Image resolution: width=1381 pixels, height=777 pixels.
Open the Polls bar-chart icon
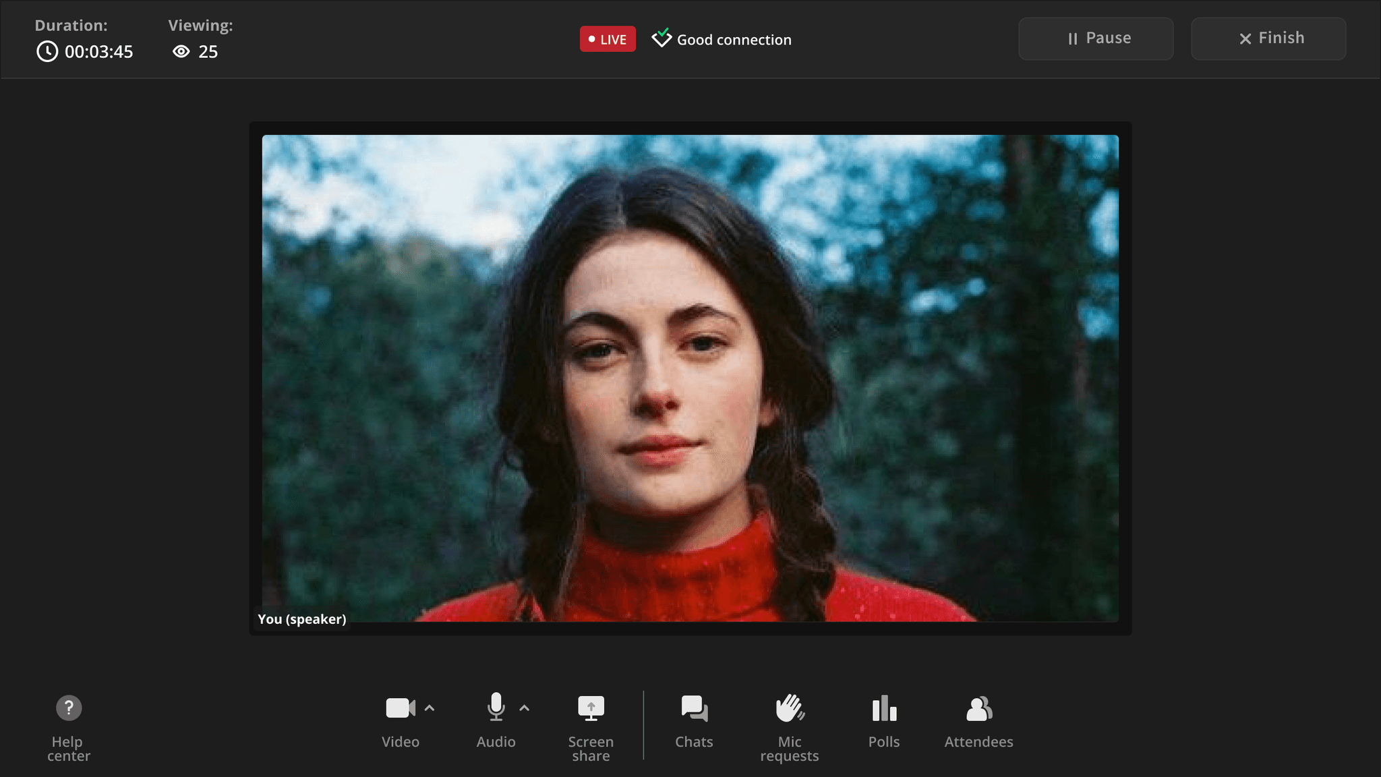click(x=884, y=708)
